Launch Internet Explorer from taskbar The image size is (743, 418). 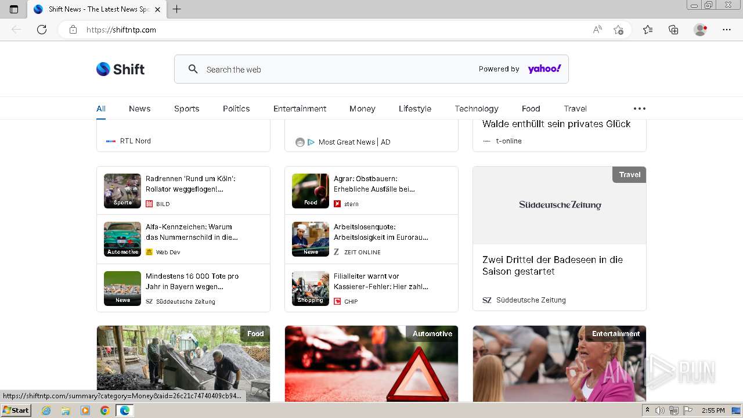pos(46,410)
